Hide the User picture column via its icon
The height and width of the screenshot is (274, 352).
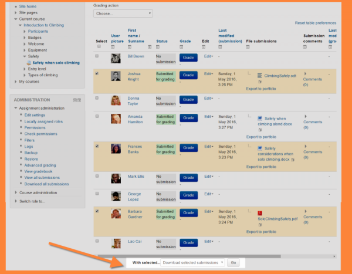[x=113, y=47]
